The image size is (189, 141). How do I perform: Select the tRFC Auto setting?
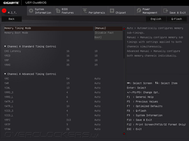pos(97,120)
